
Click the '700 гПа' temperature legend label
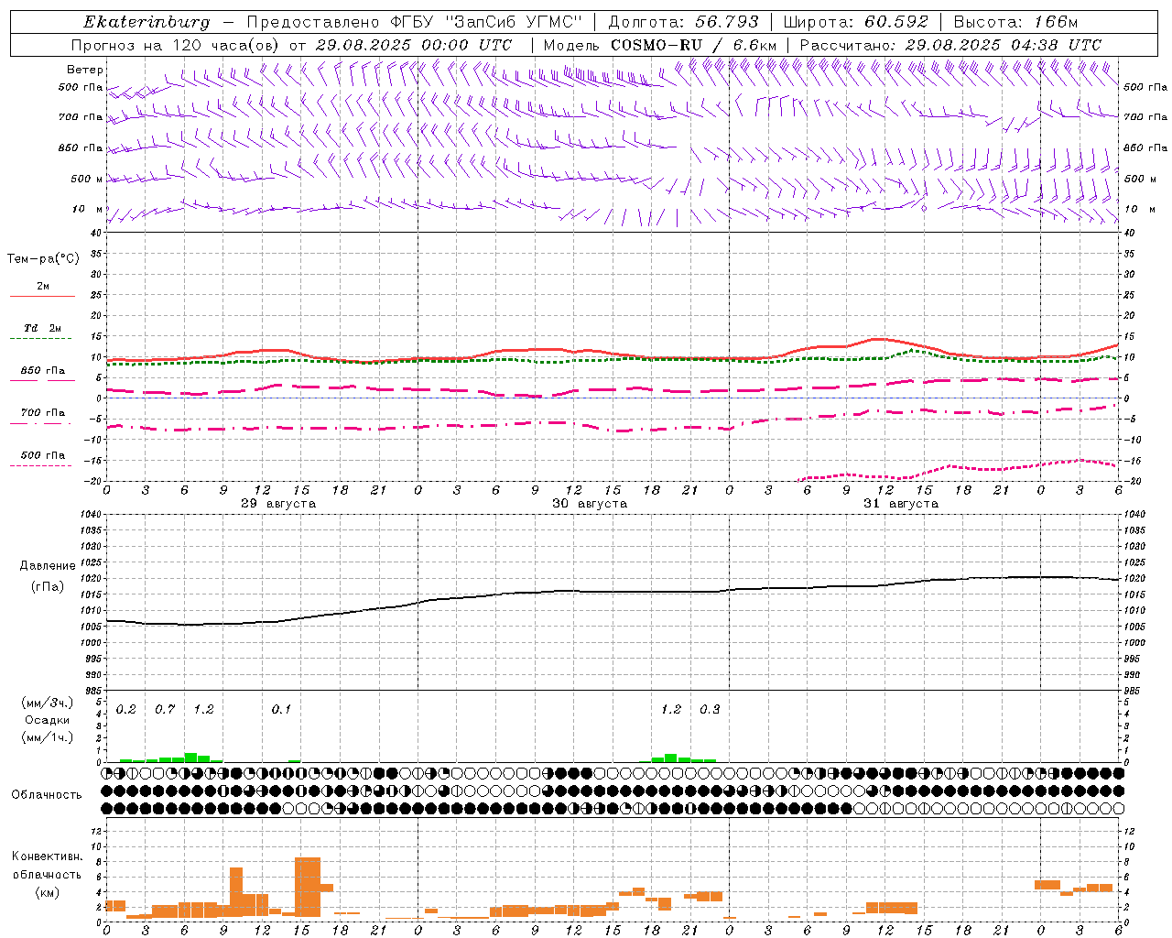(42, 412)
